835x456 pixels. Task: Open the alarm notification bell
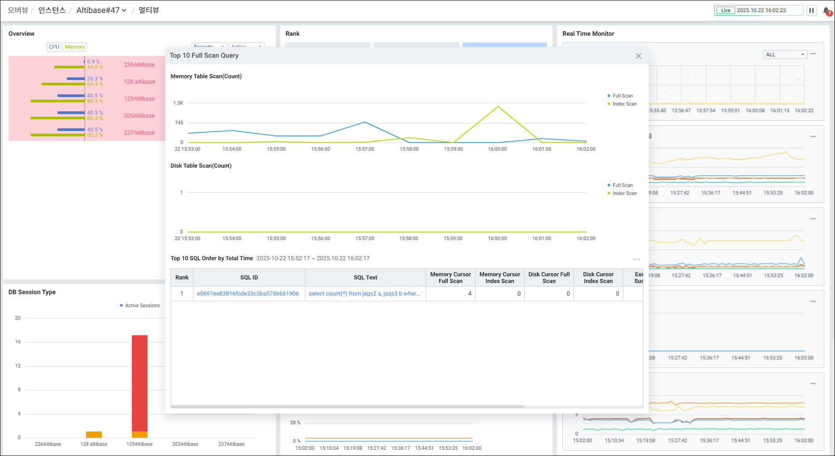(x=826, y=10)
